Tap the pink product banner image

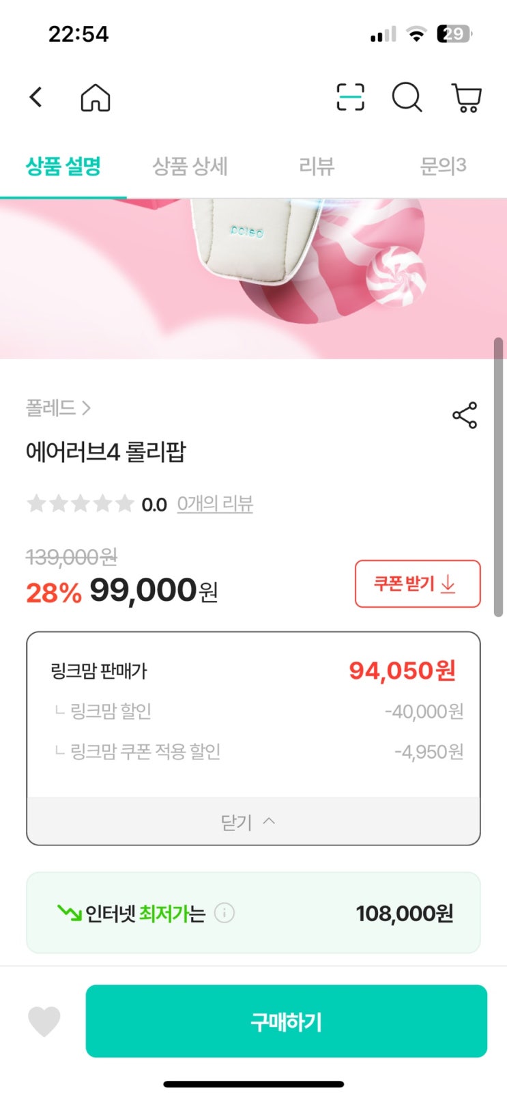pos(253,279)
